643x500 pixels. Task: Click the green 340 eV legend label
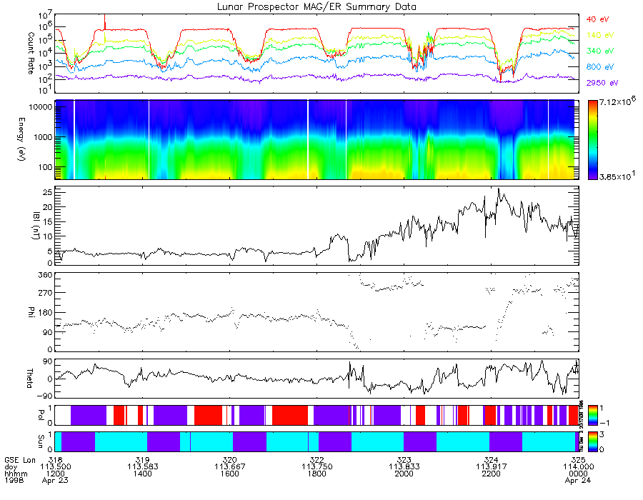pyautogui.click(x=599, y=51)
